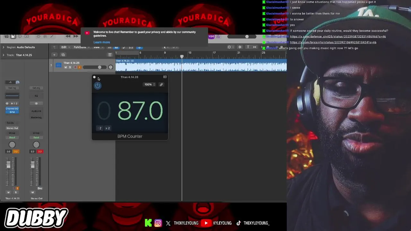Open the Functions menu in tracks area
This screenshot has width=411, height=231.
click(82, 47)
